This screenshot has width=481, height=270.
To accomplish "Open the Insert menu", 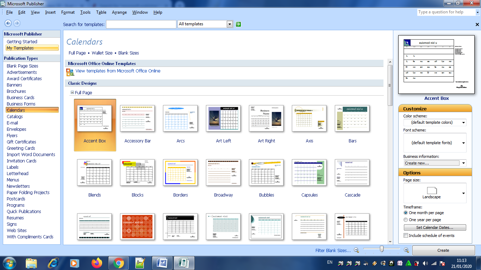I will coord(50,12).
